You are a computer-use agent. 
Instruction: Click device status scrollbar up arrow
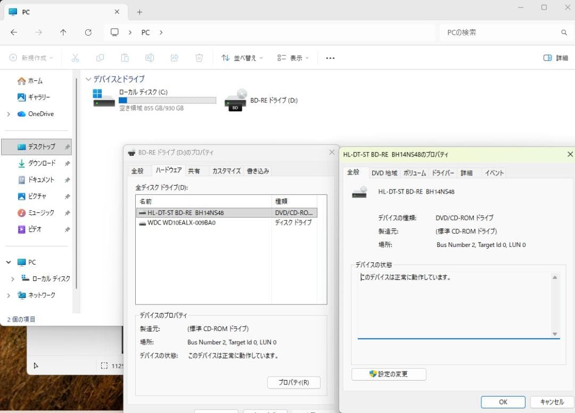click(x=555, y=277)
